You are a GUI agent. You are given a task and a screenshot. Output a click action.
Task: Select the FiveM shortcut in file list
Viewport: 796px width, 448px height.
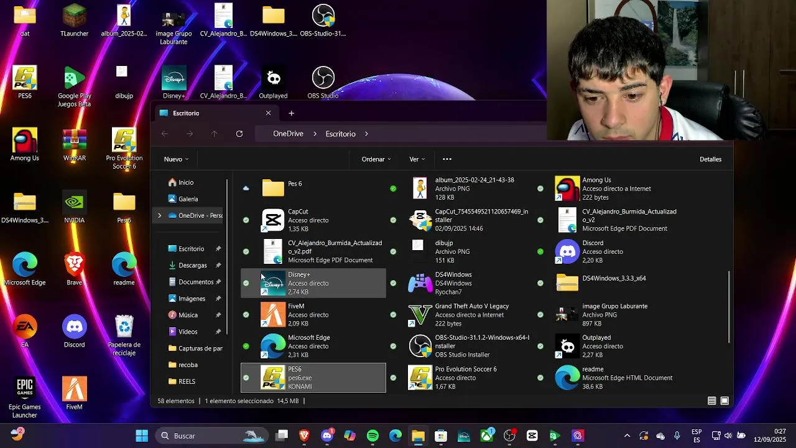tap(313, 315)
